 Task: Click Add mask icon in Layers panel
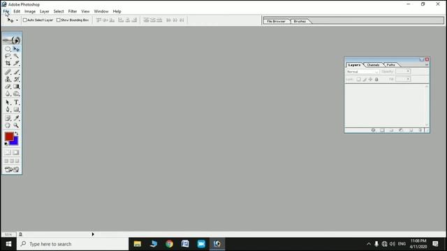tap(382, 130)
